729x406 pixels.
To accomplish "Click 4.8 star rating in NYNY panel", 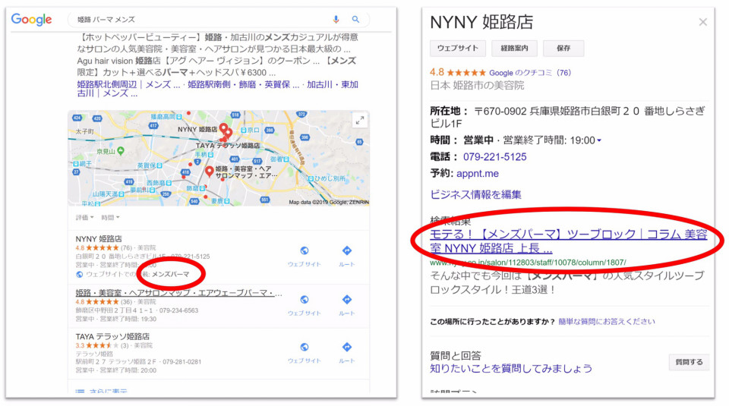I will [x=457, y=72].
